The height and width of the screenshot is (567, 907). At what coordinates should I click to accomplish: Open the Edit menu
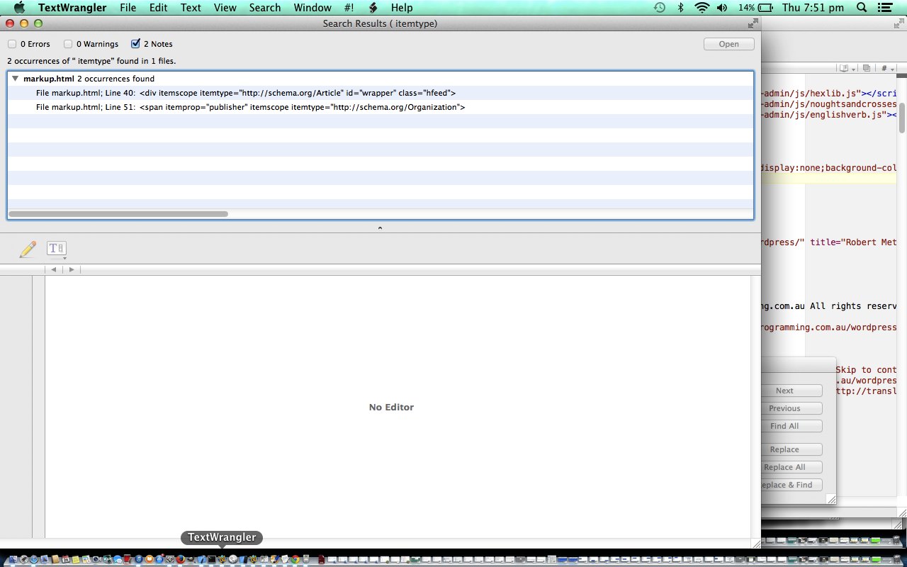click(158, 8)
